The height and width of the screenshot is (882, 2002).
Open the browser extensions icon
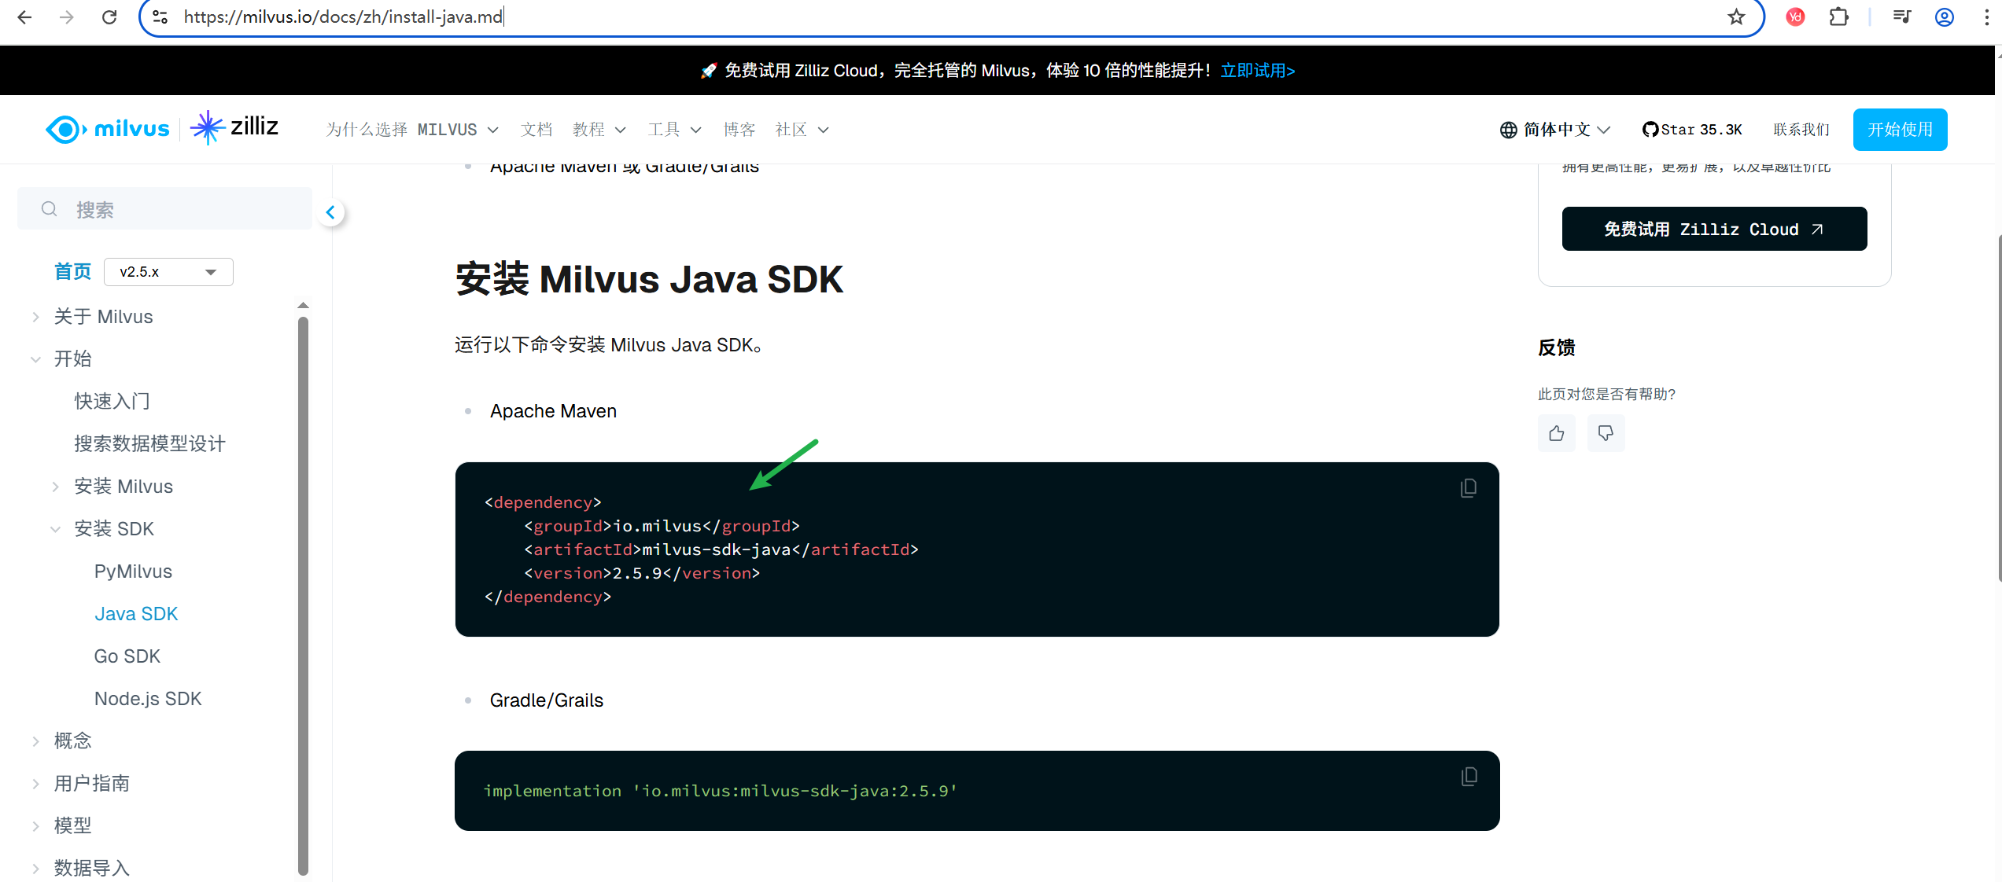point(1838,17)
